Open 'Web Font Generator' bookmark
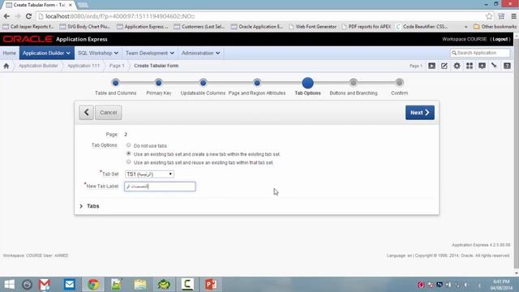519x292 pixels. [x=312, y=27]
